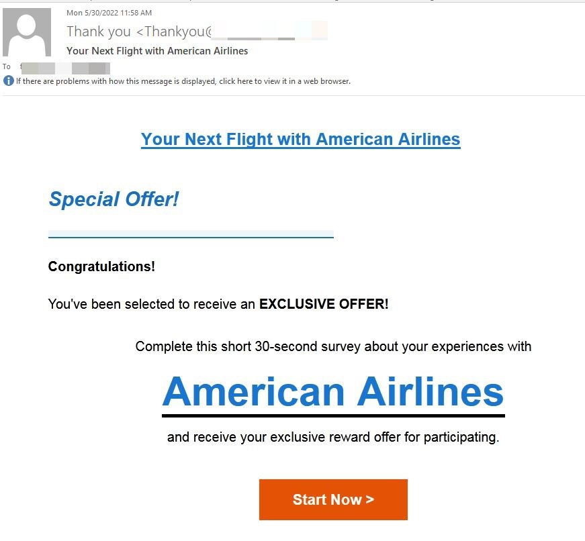Click the large American Airlines logo link

[x=333, y=392]
